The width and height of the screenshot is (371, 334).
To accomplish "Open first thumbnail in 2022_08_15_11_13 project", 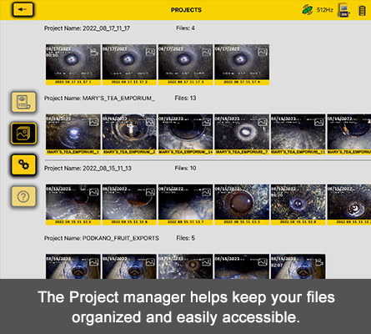I will (73, 205).
